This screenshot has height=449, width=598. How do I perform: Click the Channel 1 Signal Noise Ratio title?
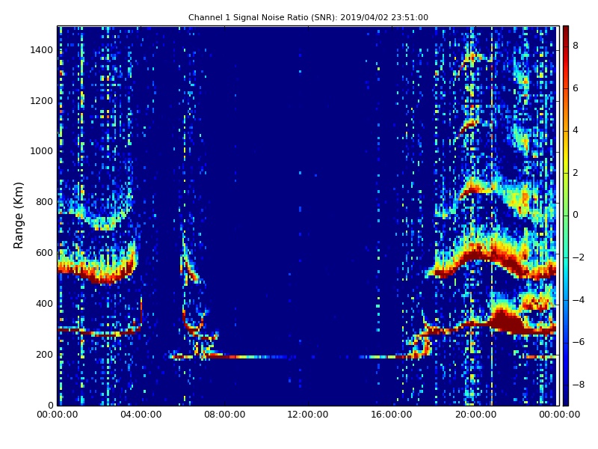308,17
